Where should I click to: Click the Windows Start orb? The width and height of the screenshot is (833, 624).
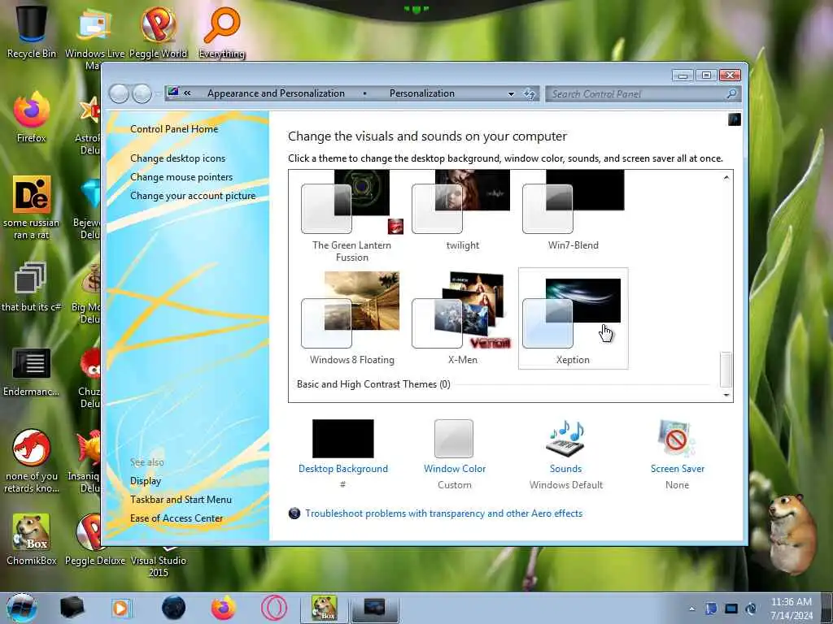[x=21, y=608]
